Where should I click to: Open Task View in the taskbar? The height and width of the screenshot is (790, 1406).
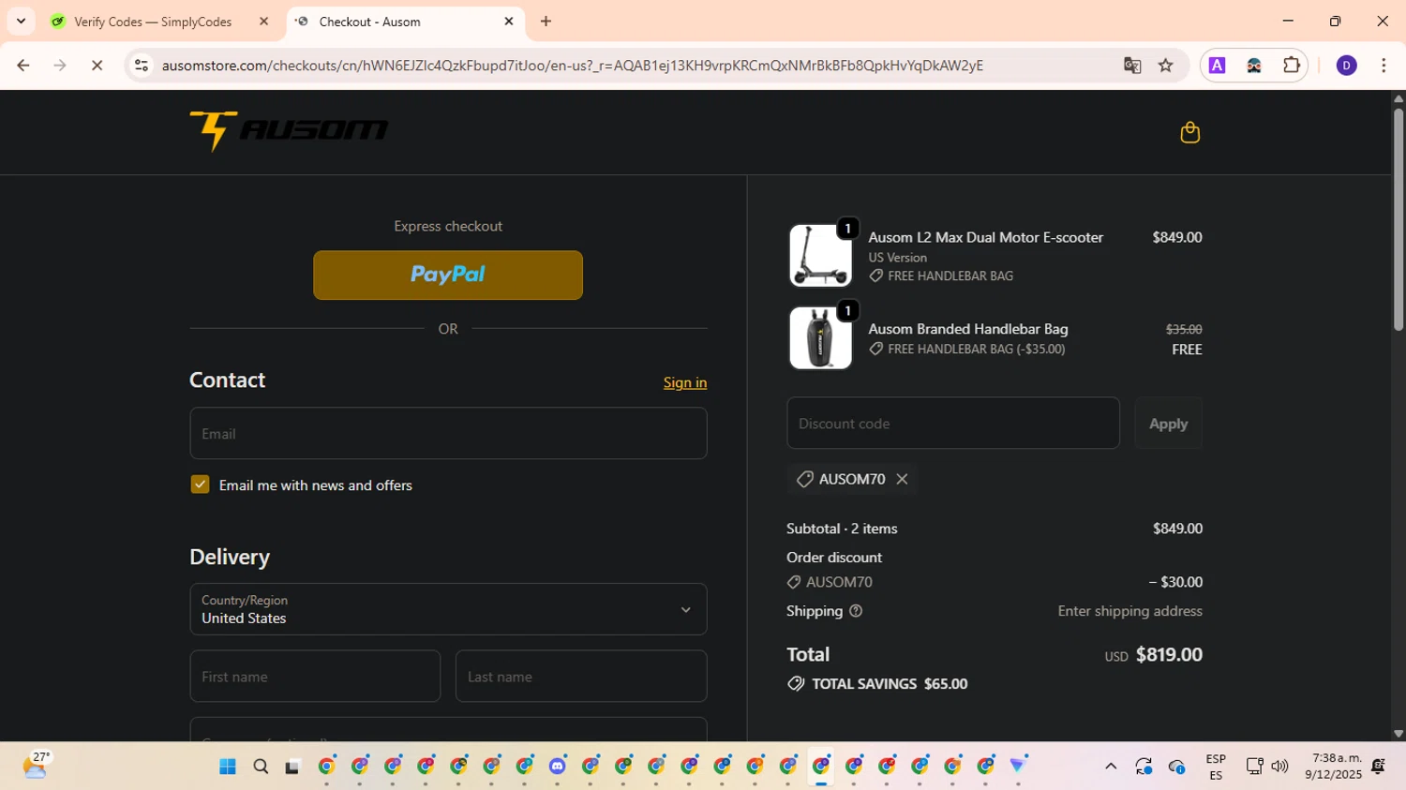pyautogui.click(x=292, y=767)
